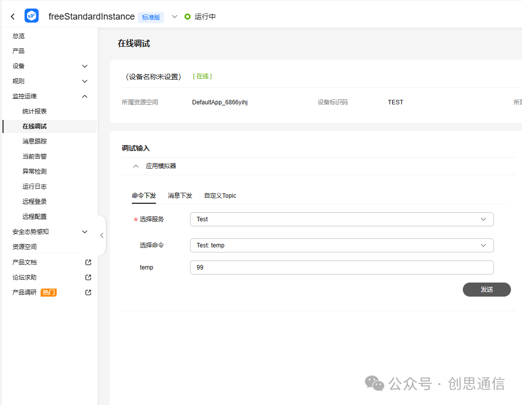
Task: Click the orange 热门 badge
Action: click(49, 293)
